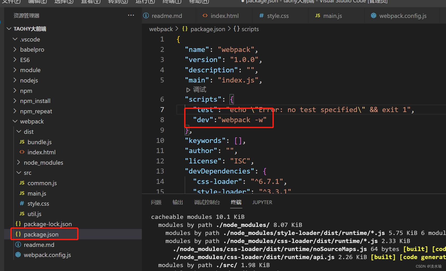This screenshot has width=446, height=271.
Task: Click info icon beside readme.md in tree
Action: point(18,245)
